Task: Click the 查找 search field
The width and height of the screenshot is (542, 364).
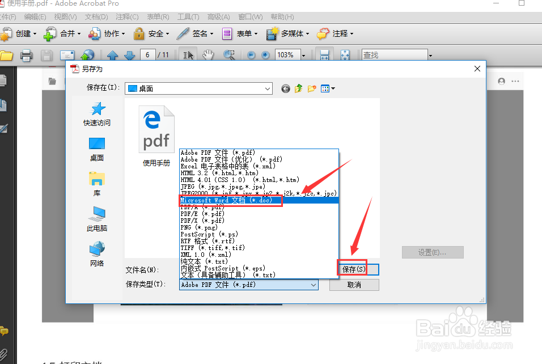Action: click(395, 55)
